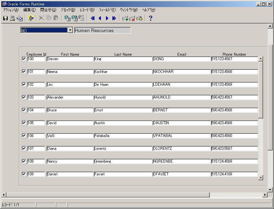Click the Enter Query icon
The image size is (274, 209).
(67, 18)
